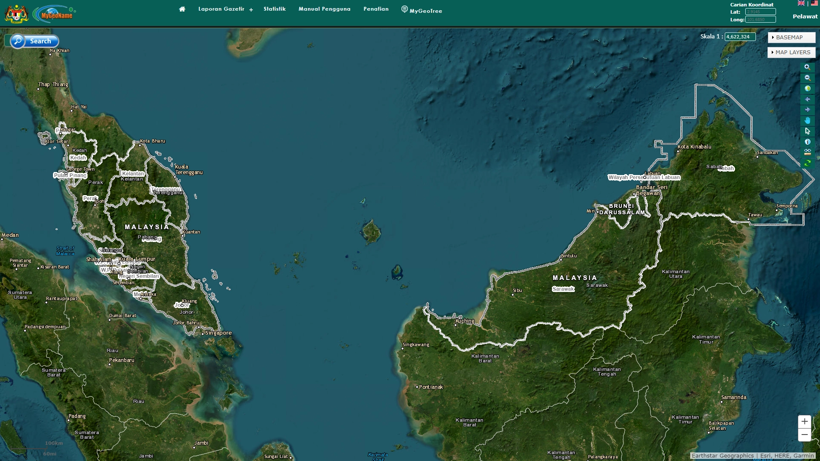Image resolution: width=820 pixels, height=461 pixels.
Task: Click the Esri, HERE, Garmin attribution text
Action: 787,456
